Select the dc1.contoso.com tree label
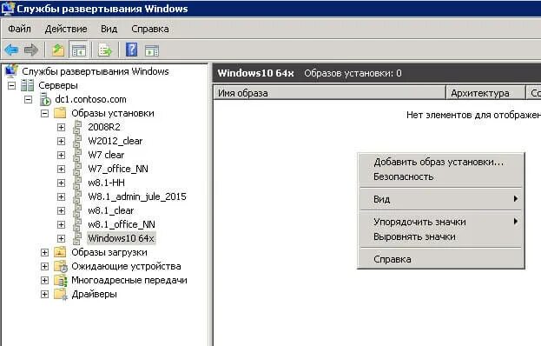The width and height of the screenshot is (541, 346). [x=90, y=99]
